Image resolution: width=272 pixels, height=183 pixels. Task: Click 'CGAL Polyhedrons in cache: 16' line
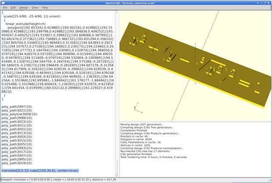coord(140,142)
